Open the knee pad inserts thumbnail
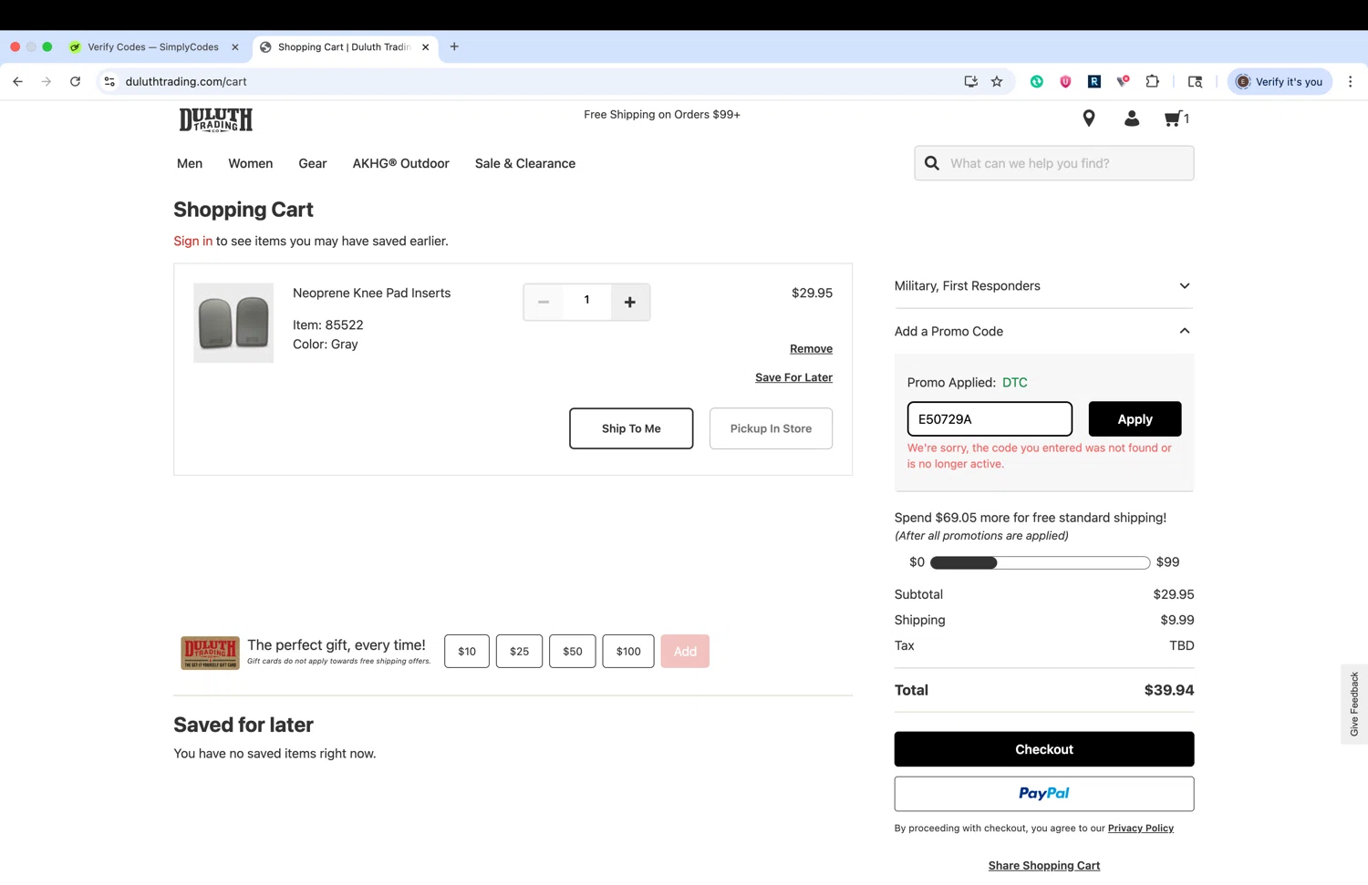The width and height of the screenshot is (1368, 885). point(233,323)
